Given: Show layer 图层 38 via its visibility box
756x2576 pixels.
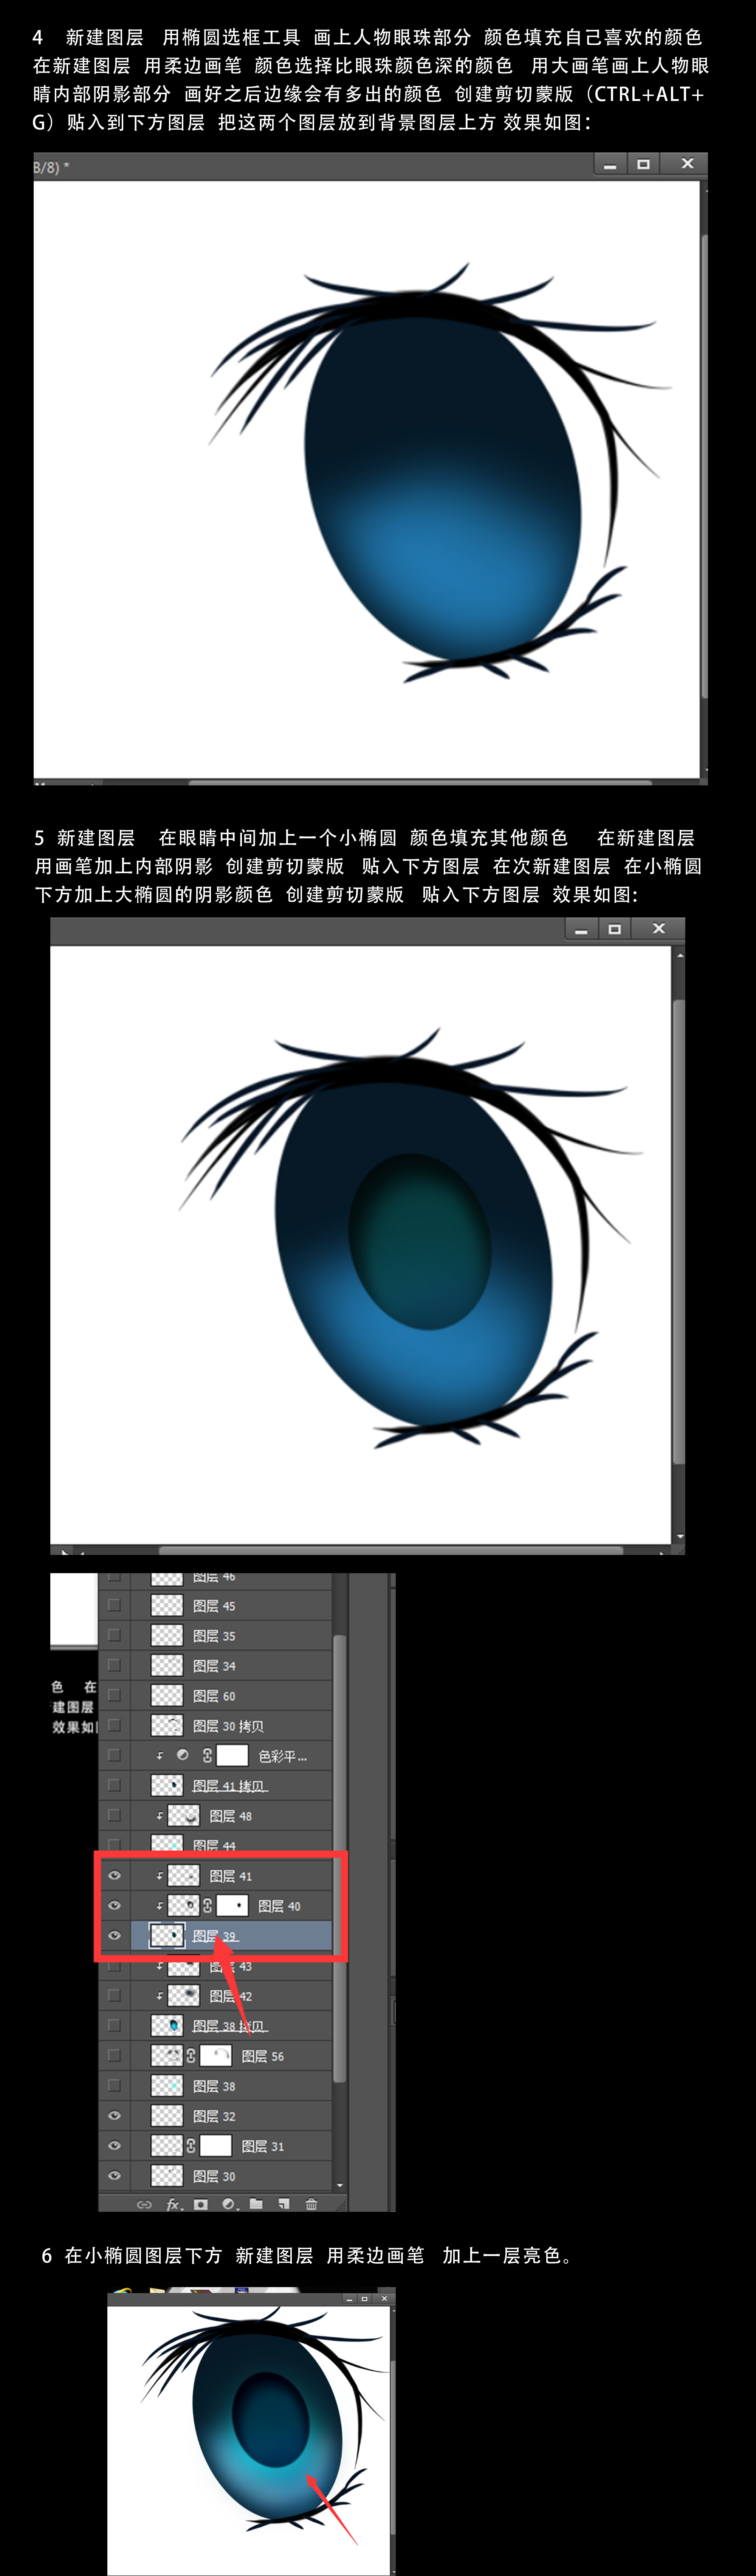Looking at the screenshot, I should 114,2085.
